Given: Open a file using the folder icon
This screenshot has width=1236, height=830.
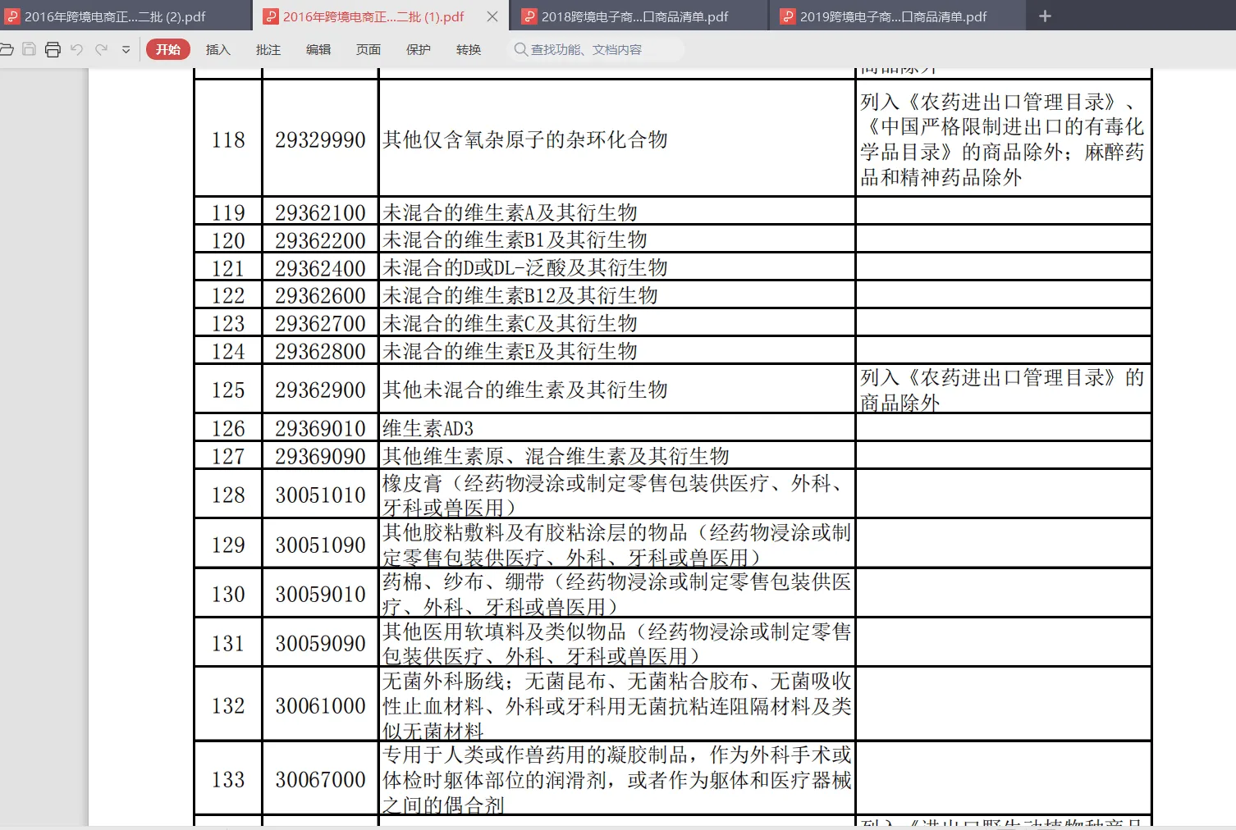Looking at the screenshot, I should [x=8, y=49].
